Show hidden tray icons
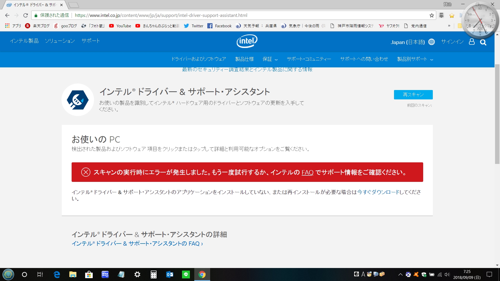 (401, 274)
